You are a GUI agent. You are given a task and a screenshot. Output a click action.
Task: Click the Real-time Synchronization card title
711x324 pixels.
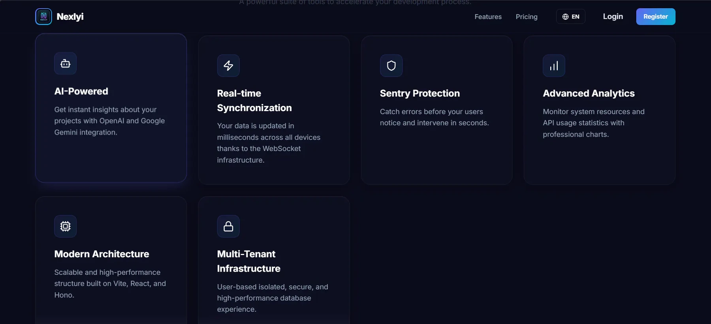coord(254,101)
